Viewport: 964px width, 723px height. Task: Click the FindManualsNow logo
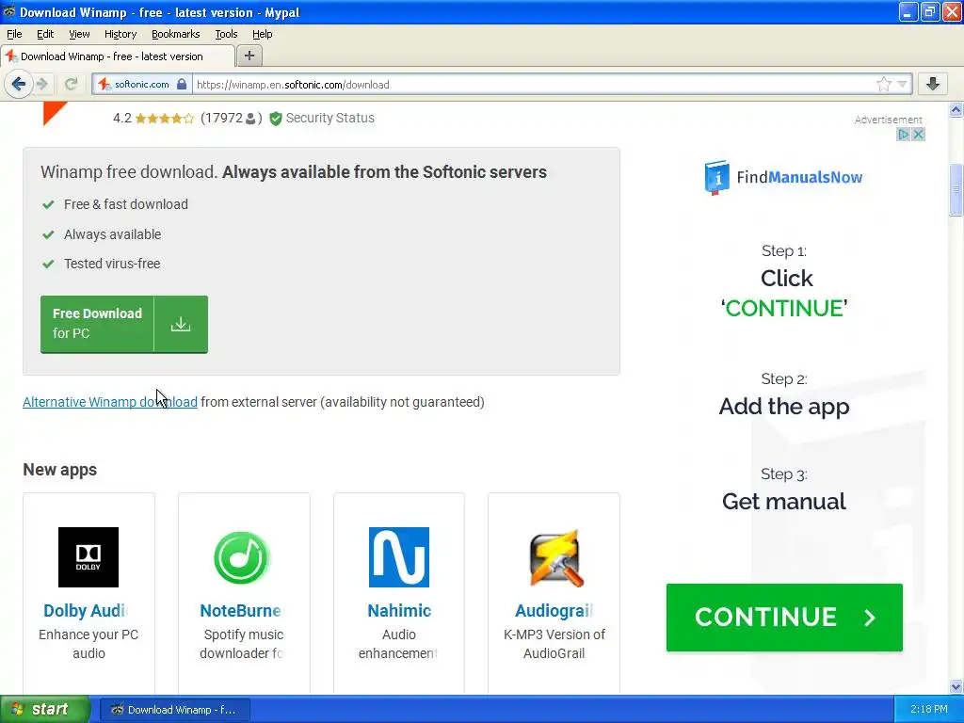[783, 177]
